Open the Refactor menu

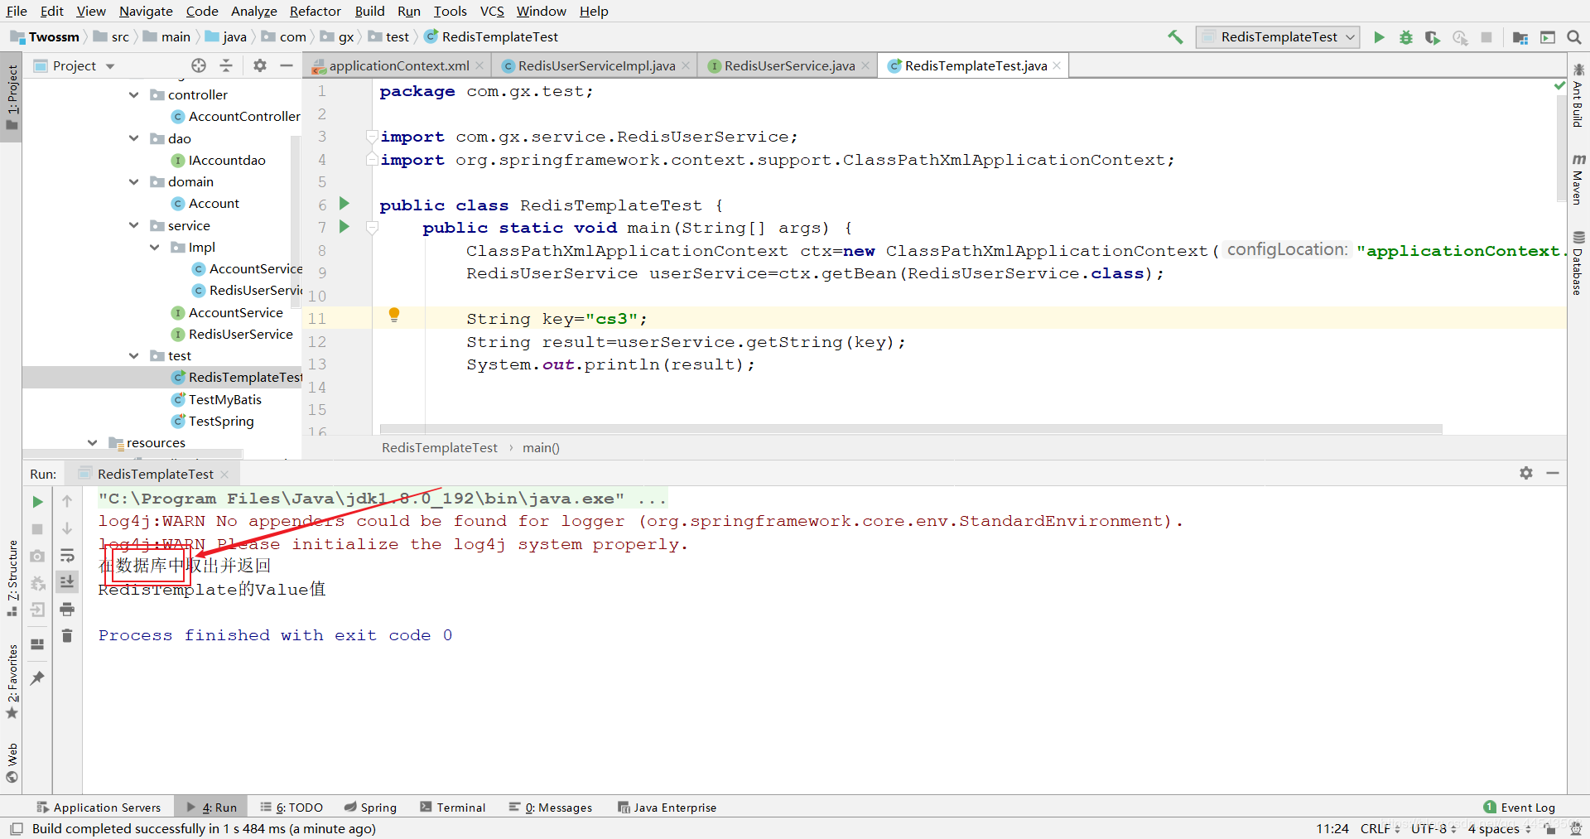pos(315,11)
